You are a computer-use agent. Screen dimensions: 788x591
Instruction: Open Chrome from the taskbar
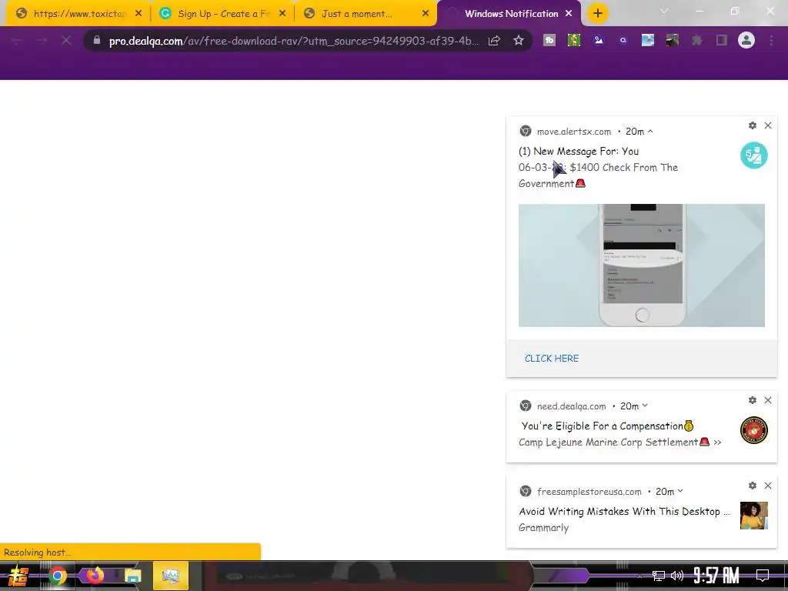(x=57, y=576)
